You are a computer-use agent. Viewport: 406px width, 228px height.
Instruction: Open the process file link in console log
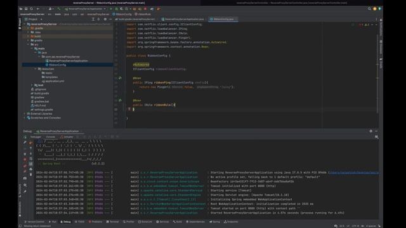(354, 172)
